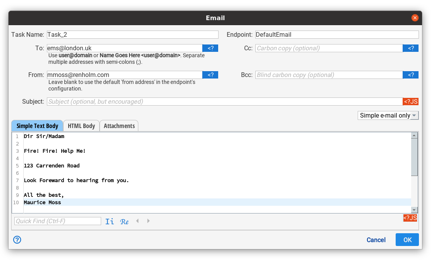Open the expression editor for the To field
The image size is (441, 275).
click(210, 48)
